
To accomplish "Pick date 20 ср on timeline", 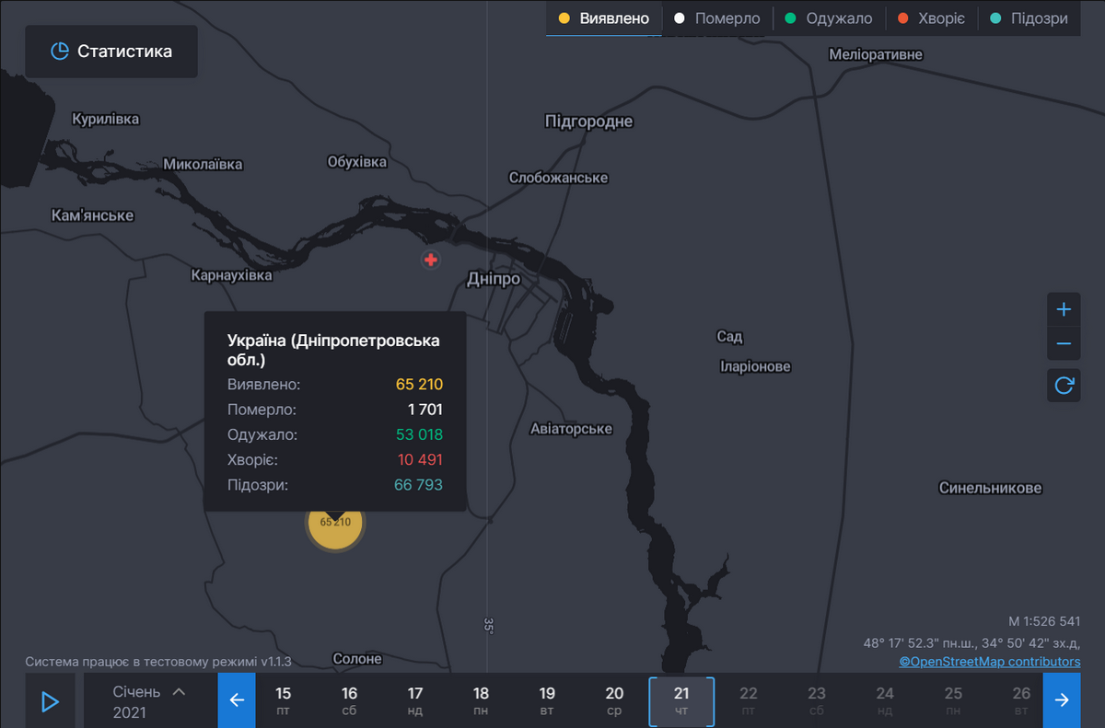I will point(614,700).
